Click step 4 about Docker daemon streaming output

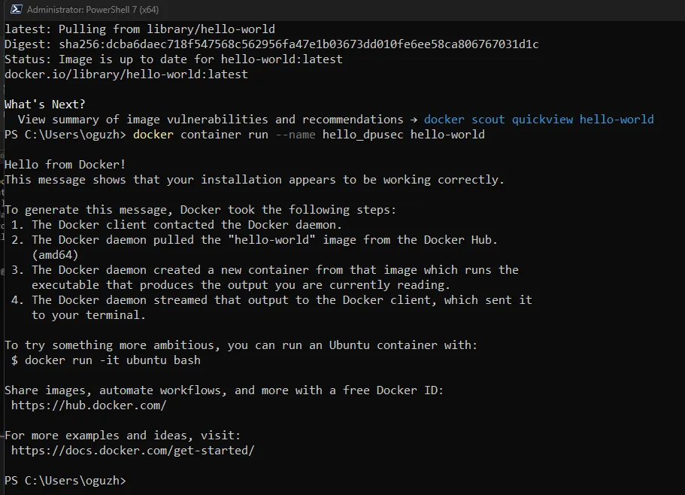(271, 308)
